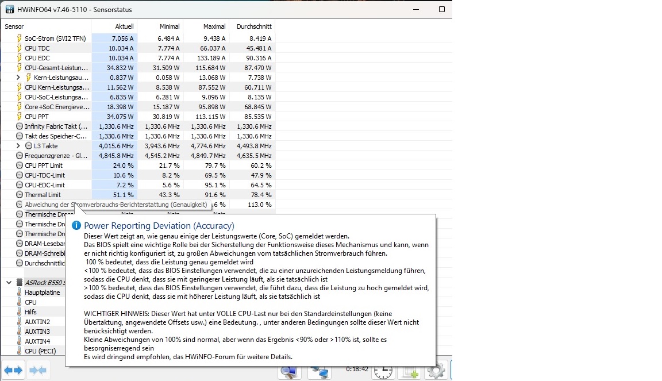662x381 pixels.
Task: Click the expand columns double-arrow toolbar icon
Action: tap(13, 371)
